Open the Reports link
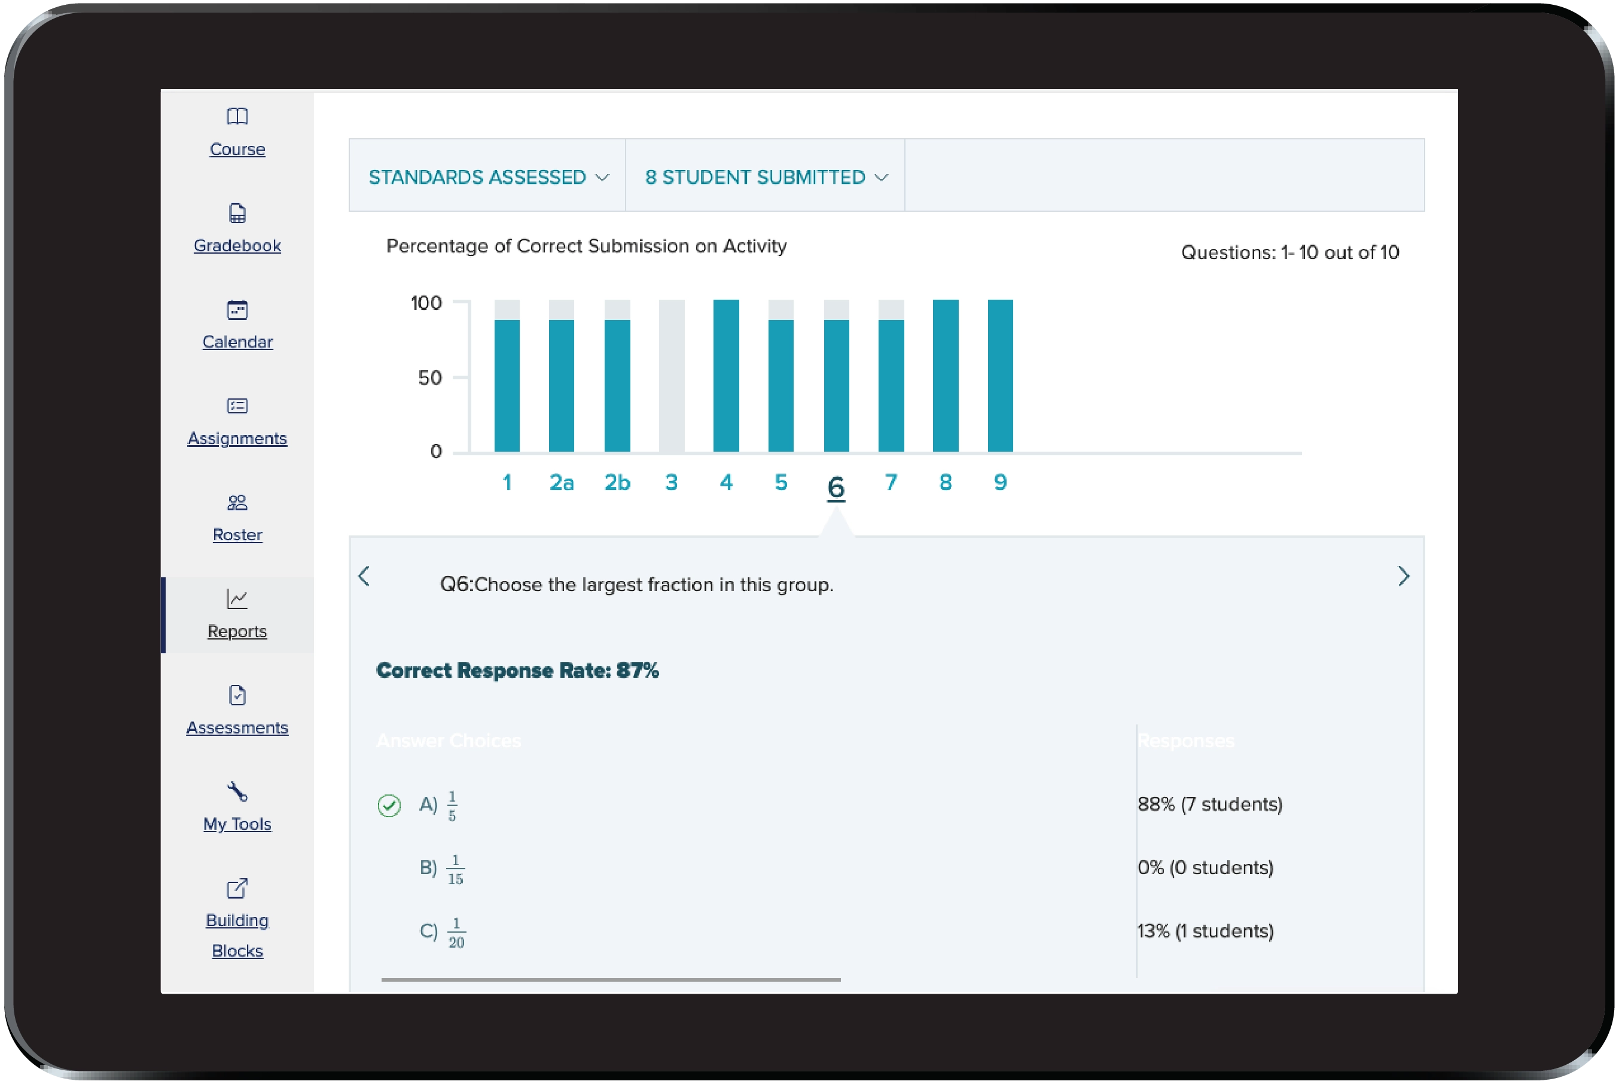 pos(237,632)
